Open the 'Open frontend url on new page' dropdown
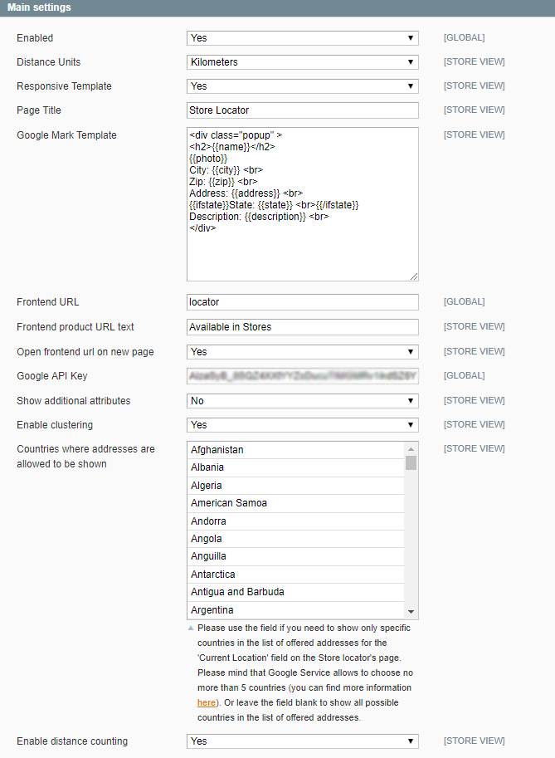Image resolution: width=555 pixels, height=758 pixels. [302, 352]
